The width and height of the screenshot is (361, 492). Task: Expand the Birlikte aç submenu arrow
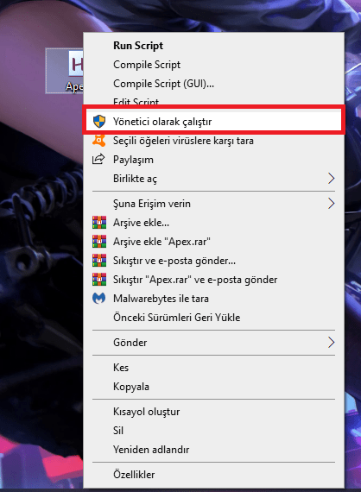coord(331,179)
